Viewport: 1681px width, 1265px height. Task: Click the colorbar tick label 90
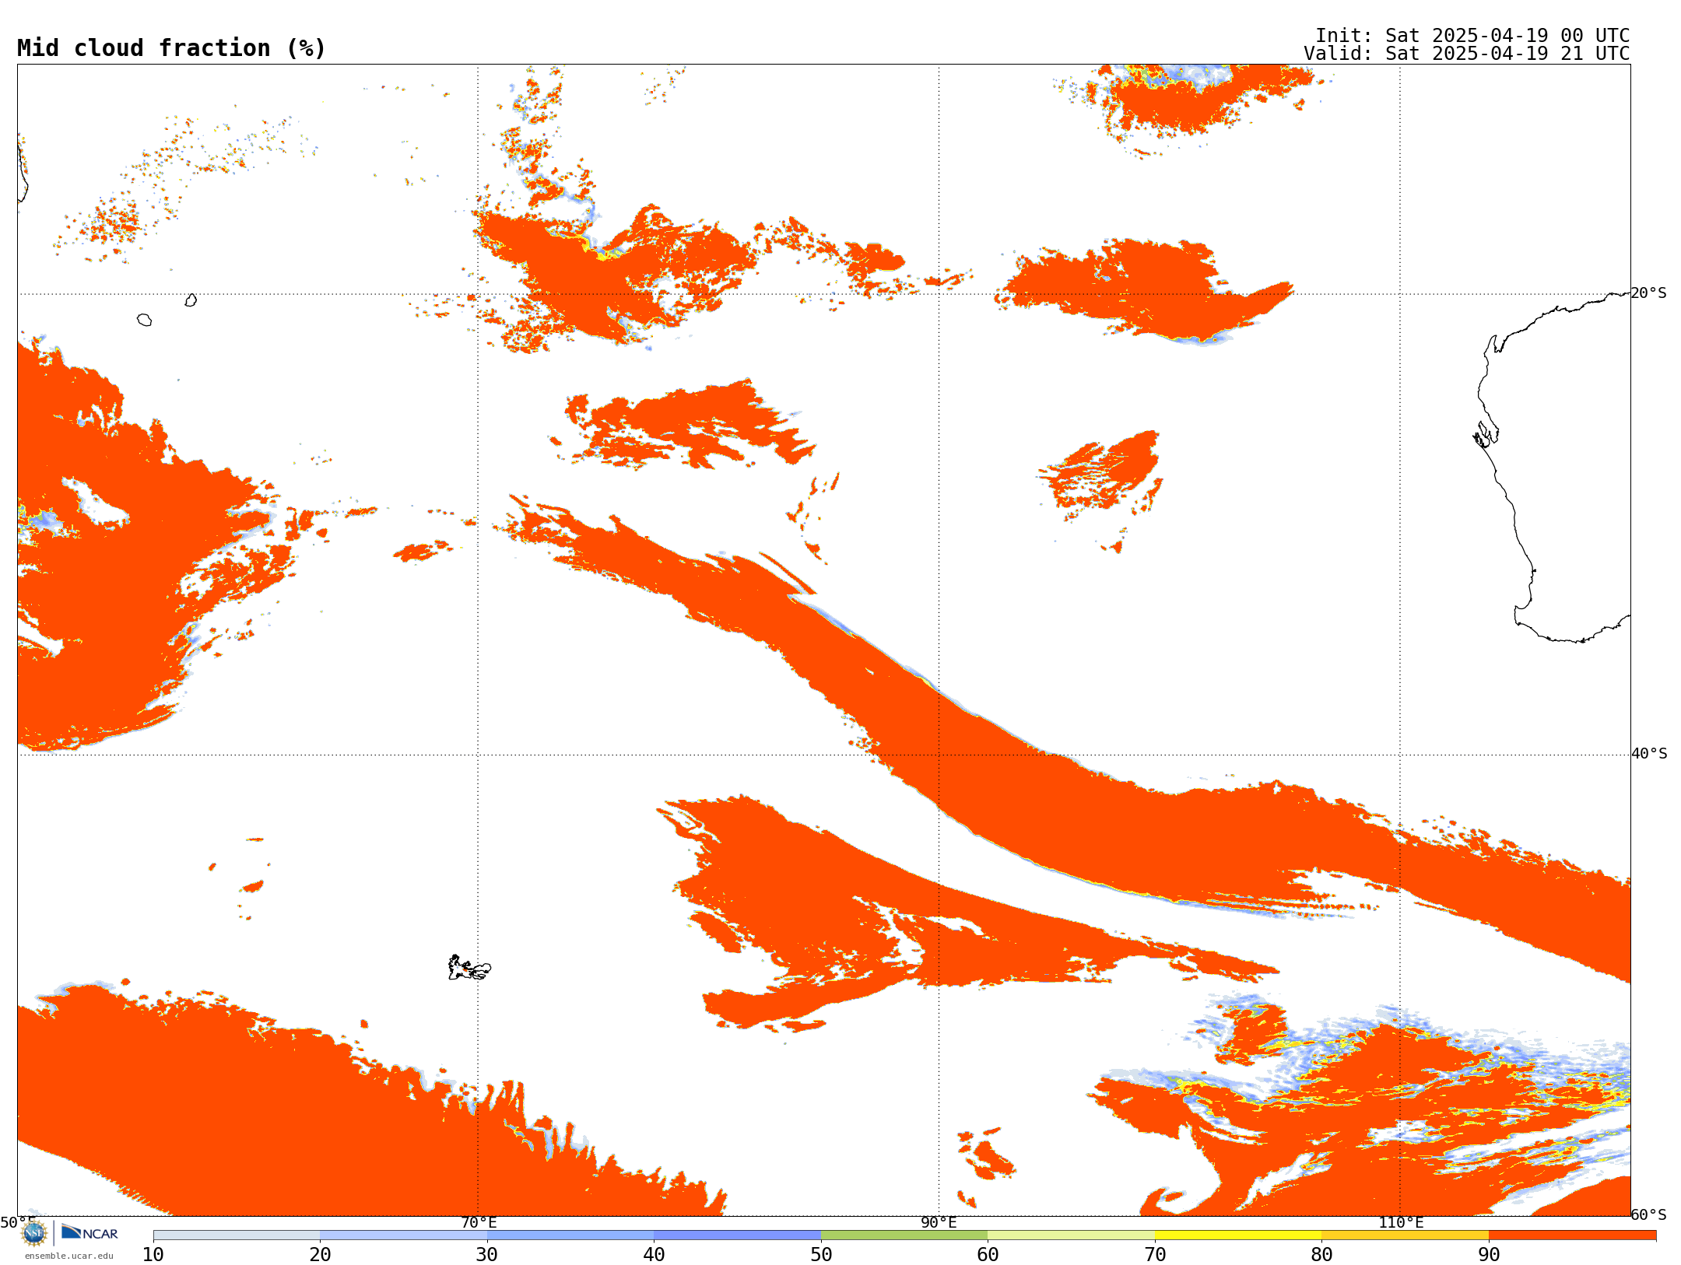tap(1489, 1255)
